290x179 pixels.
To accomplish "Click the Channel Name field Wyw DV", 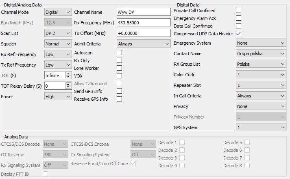I will click(x=144, y=12).
